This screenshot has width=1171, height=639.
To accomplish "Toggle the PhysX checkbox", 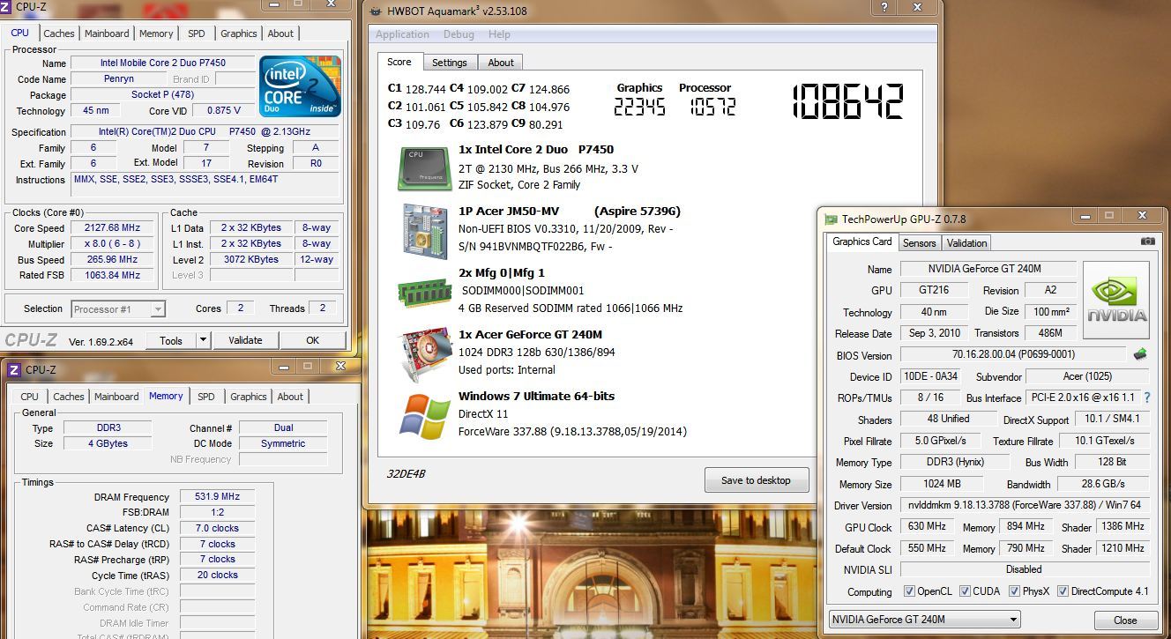I will (x=1014, y=591).
